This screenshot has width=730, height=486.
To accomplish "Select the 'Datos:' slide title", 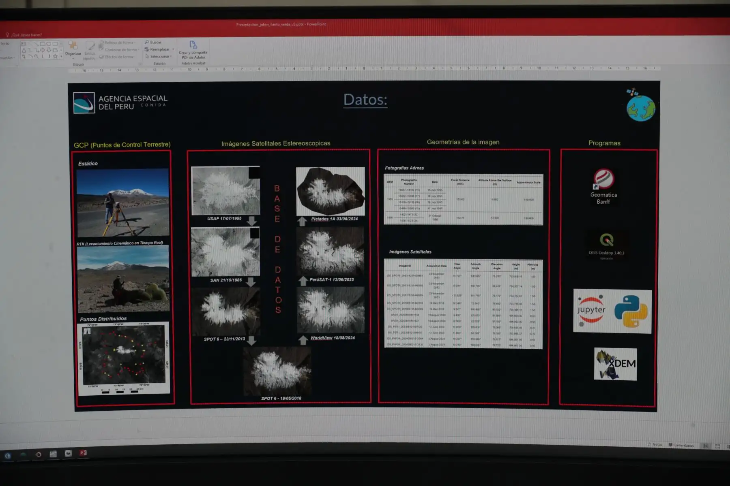I will click(365, 100).
